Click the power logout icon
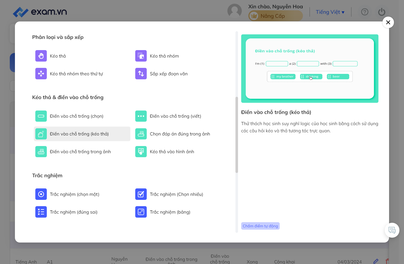The image size is (404, 264). pyautogui.click(x=382, y=12)
